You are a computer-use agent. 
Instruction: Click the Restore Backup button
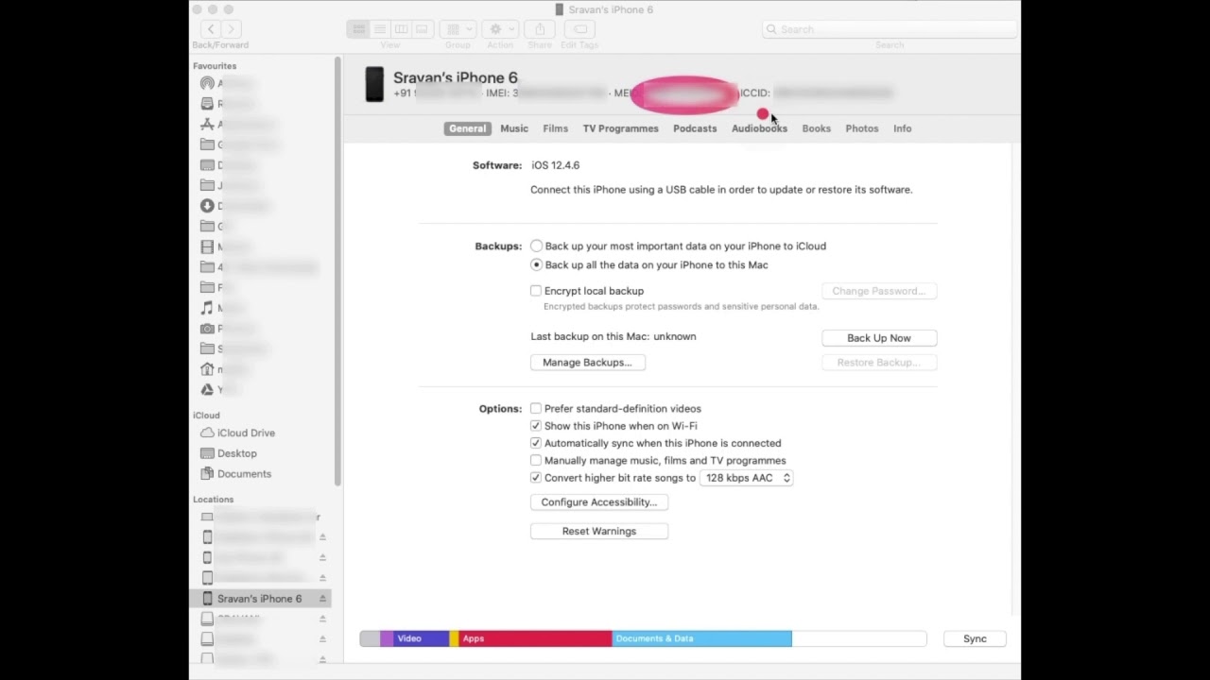coord(879,363)
